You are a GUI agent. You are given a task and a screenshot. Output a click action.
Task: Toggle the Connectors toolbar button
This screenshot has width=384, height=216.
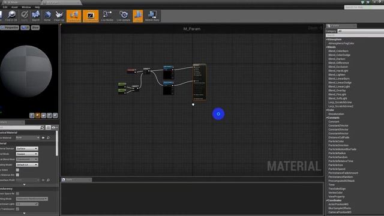tap(74, 16)
